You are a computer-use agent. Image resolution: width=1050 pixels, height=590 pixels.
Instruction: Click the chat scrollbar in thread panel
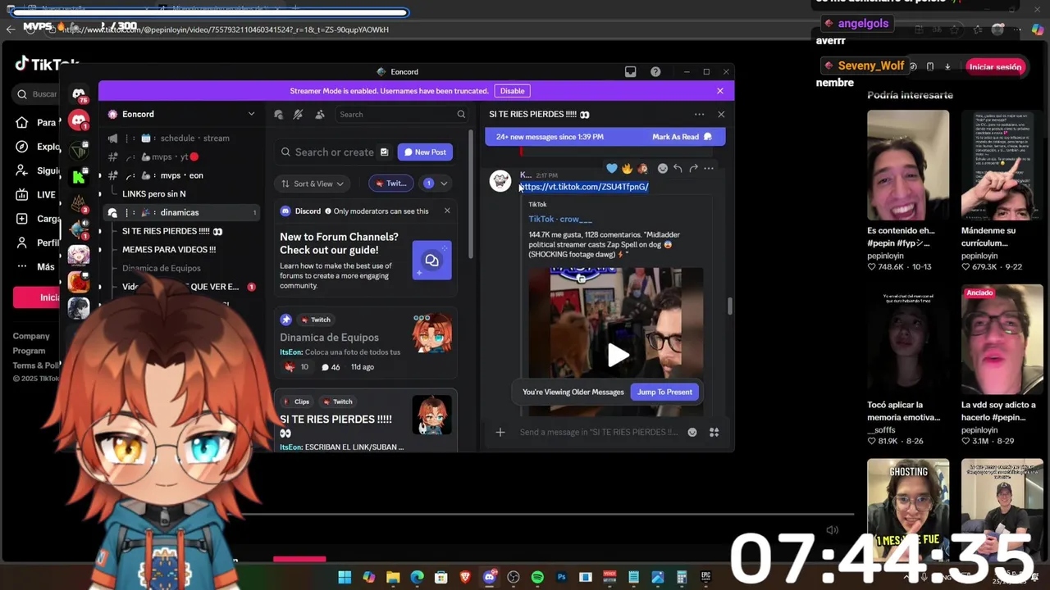(x=729, y=305)
